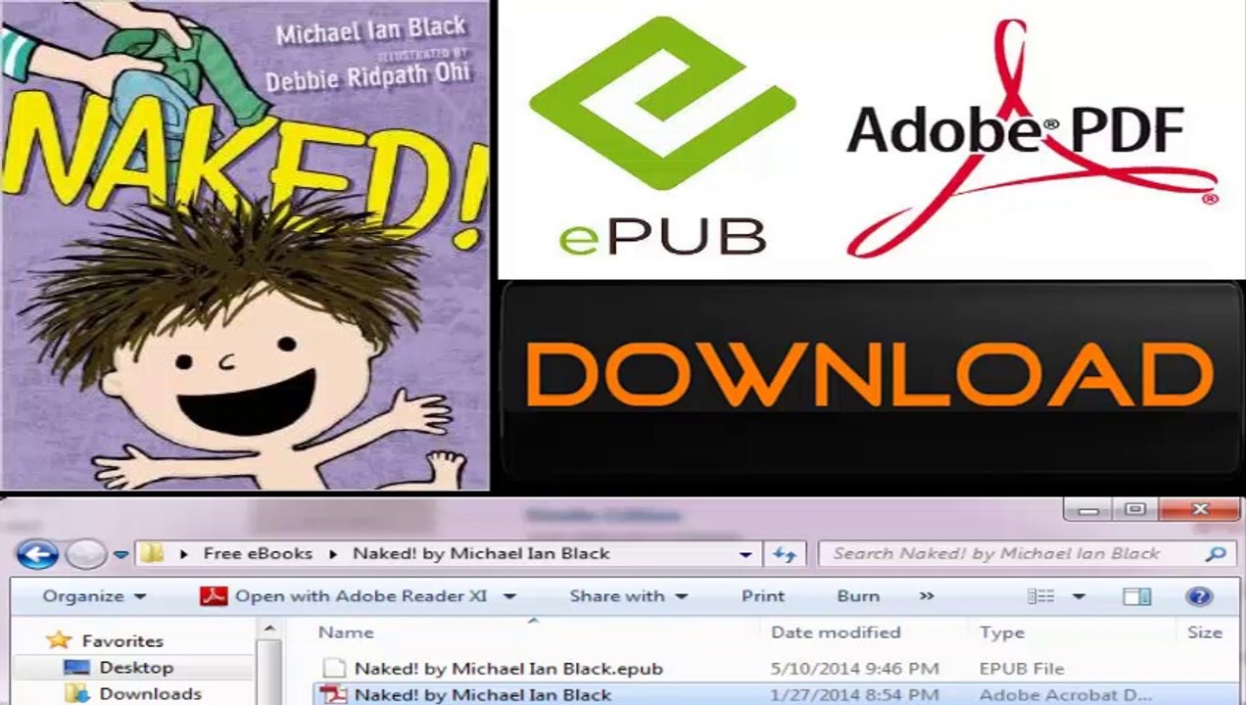Click the Downloads folder icon
The height and width of the screenshot is (705, 1246).
(x=76, y=693)
